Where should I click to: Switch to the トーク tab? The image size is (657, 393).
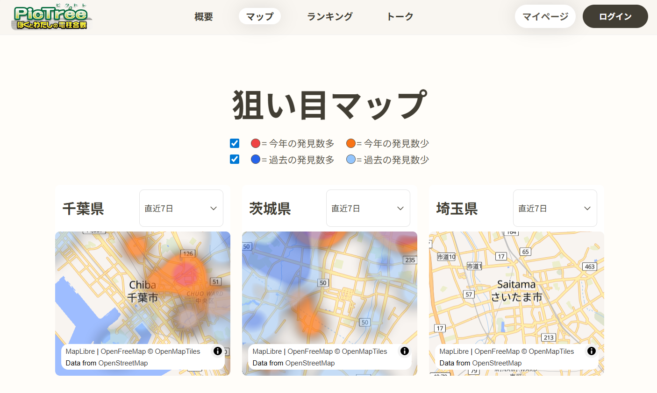pyautogui.click(x=400, y=17)
